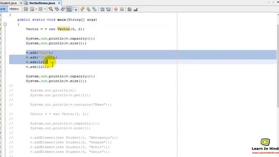This screenshot has height=157, width=279.
Task: Click commented v.contains("Rams") line
Action: (x=71, y=105)
